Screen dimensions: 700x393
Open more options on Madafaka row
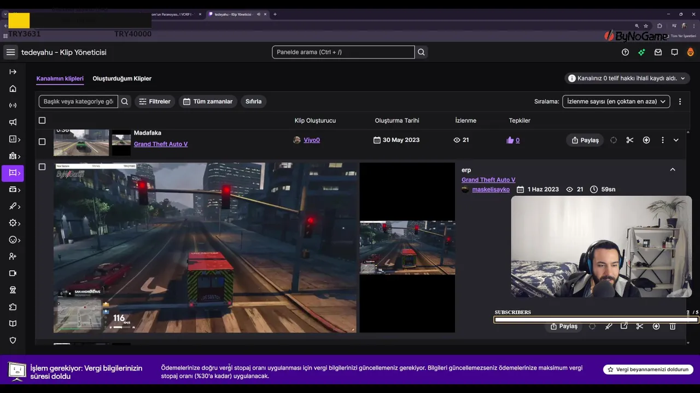pyautogui.click(x=662, y=140)
